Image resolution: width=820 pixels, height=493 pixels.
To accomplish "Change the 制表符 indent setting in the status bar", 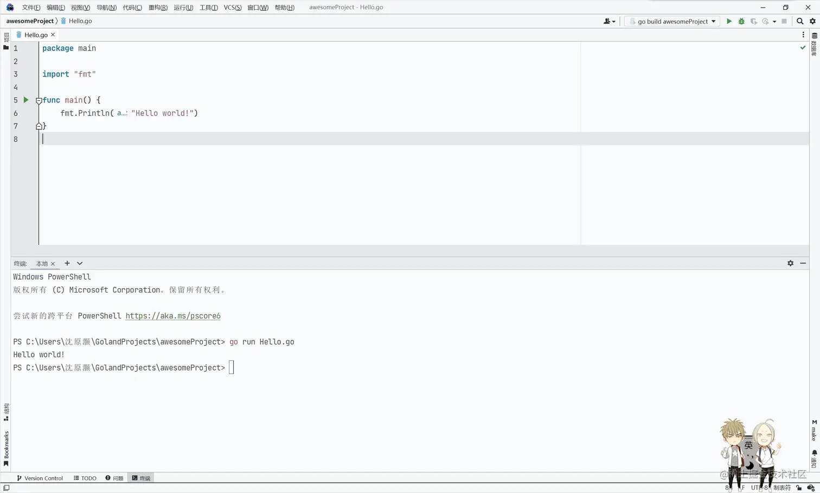I will click(x=782, y=488).
